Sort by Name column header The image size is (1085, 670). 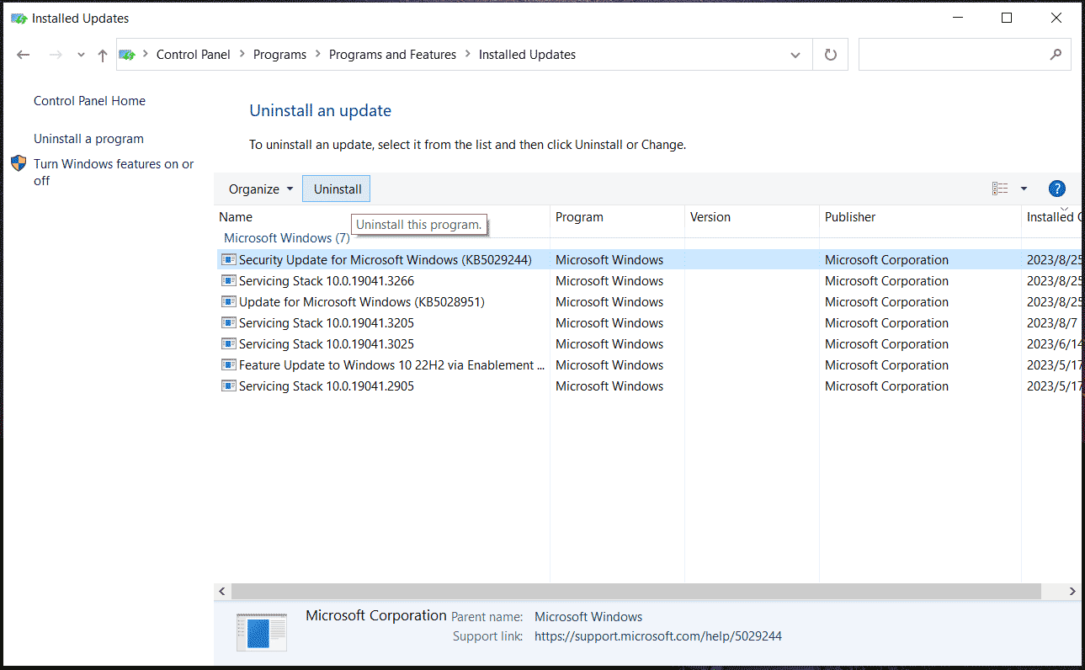pyautogui.click(x=381, y=217)
